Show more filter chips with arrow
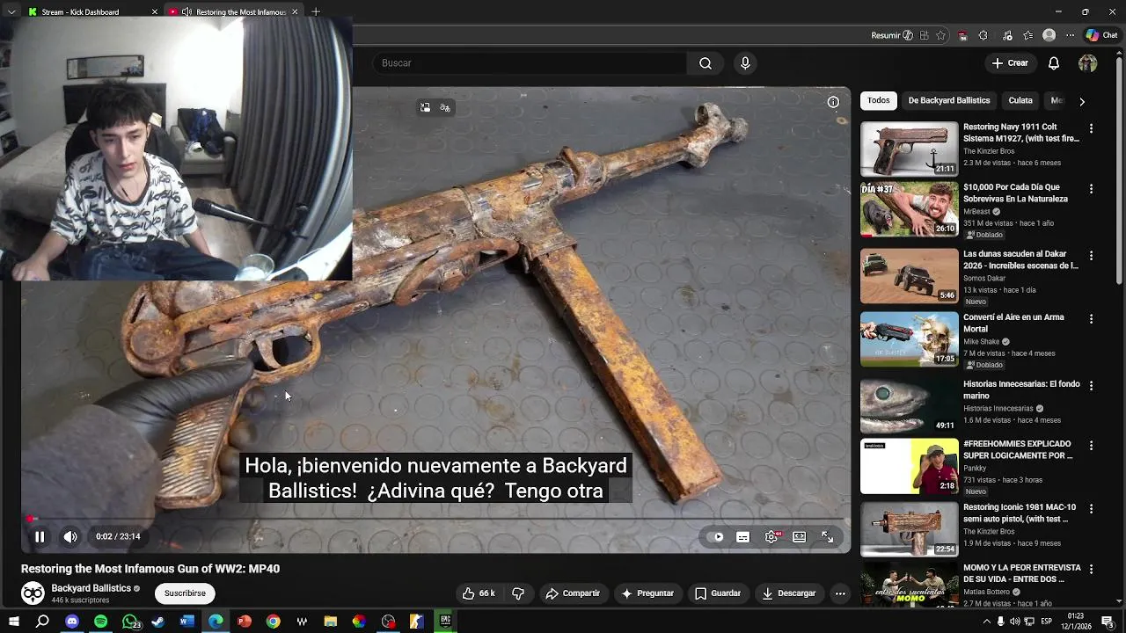This screenshot has height=633, width=1126. [1082, 101]
